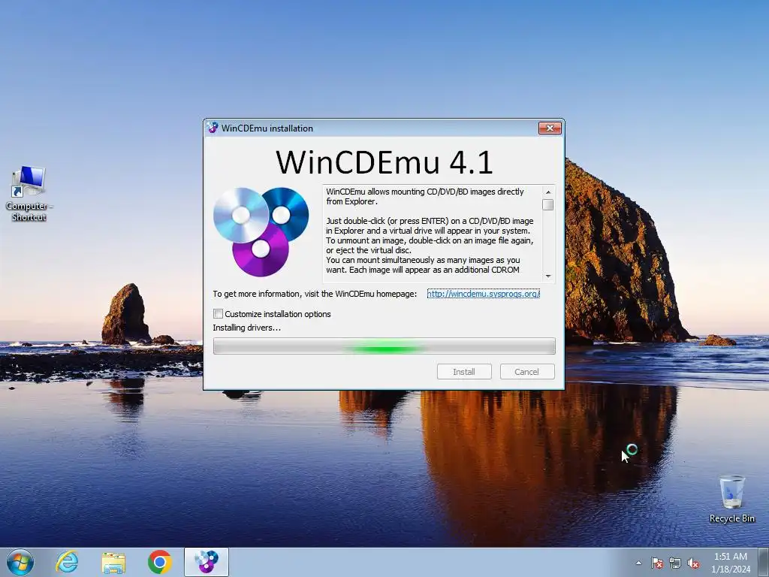Open the Action Center flag tray icon
Image resolution: width=769 pixels, height=577 pixels.
pyautogui.click(x=657, y=563)
